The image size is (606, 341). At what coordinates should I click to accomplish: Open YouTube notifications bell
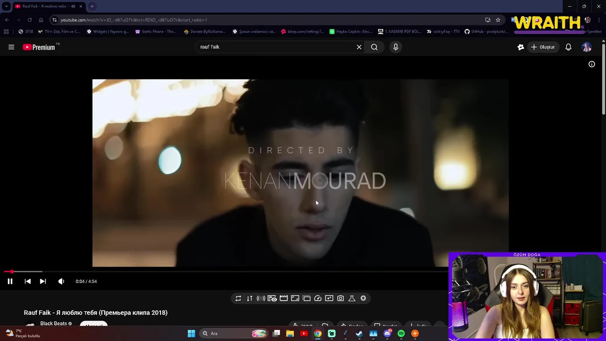coord(569,47)
